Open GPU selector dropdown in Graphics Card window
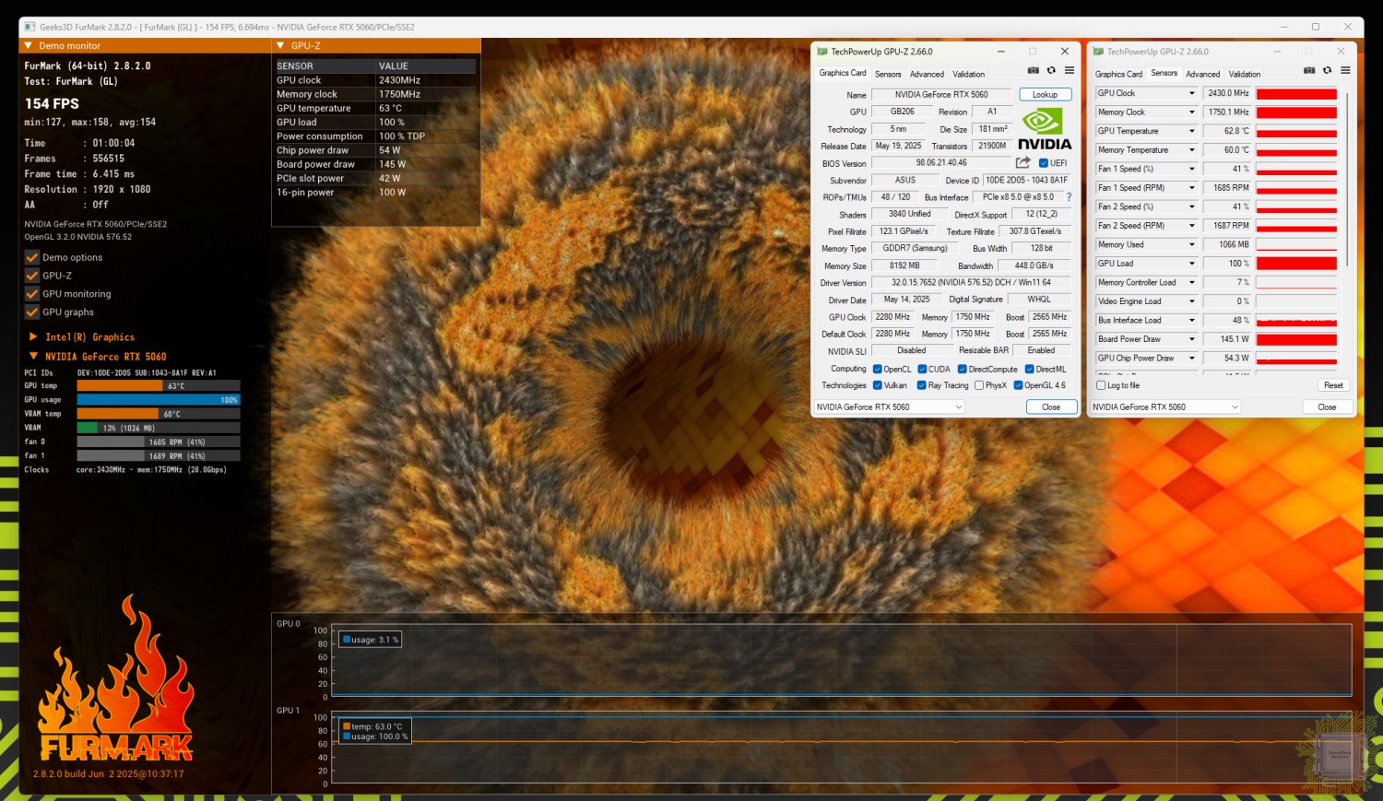Viewport: 1383px width, 801px height. tap(889, 406)
